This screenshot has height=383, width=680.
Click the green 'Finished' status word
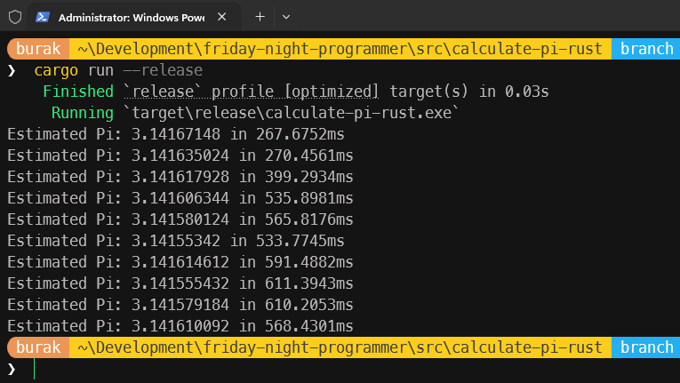(x=77, y=92)
